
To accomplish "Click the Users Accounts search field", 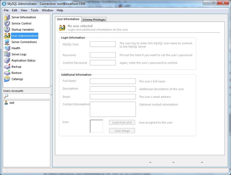I will (x=27, y=96).
